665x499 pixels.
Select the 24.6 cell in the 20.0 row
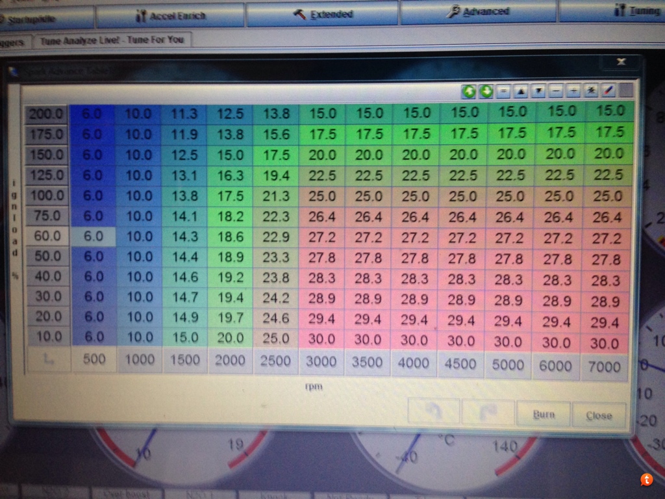click(277, 318)
